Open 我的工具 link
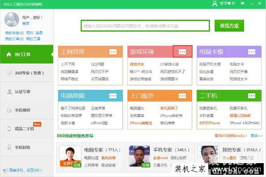Viewport: 266px width, 177px height. pos(33,39)
